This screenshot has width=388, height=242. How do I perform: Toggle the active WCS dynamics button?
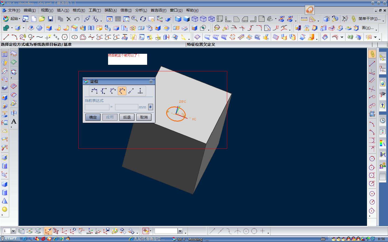pyautogui.click(x=48, y=231)
